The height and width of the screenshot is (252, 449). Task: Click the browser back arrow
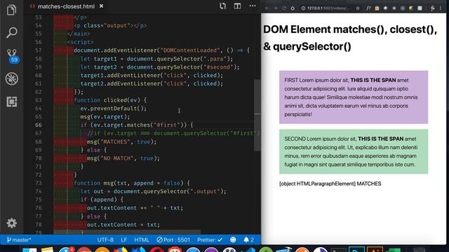[267, 8]
